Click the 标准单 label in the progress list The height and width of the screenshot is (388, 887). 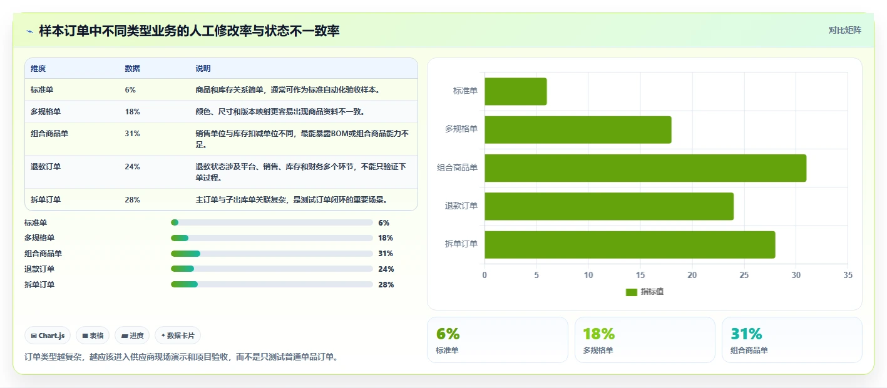pos(36,222)
